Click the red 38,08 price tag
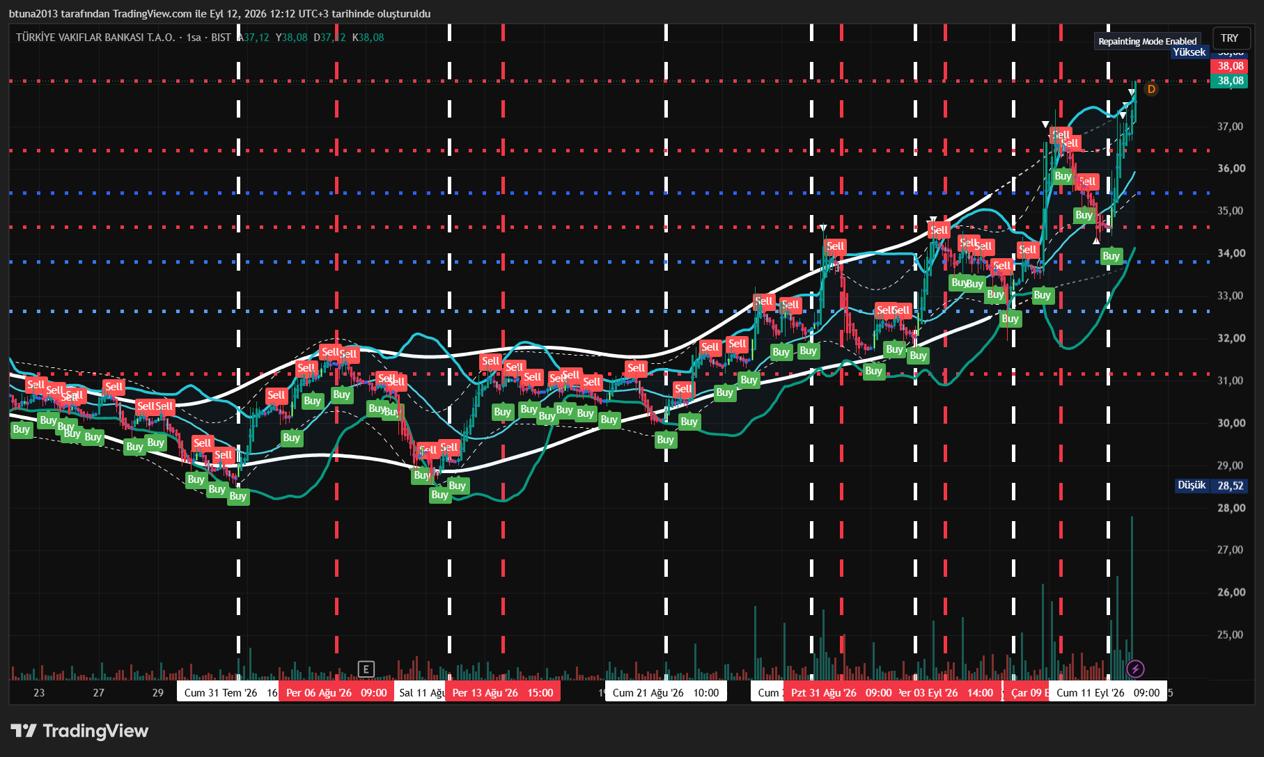The height and width of the screenshot is (757, 1264). [x=1231, y=66]
